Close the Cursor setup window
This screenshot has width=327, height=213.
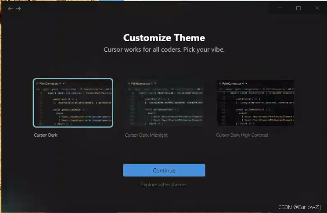point(317,8)
